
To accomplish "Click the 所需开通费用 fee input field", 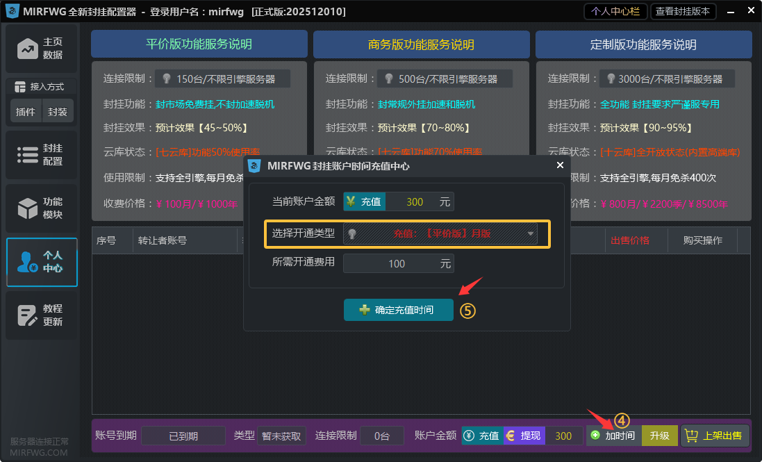I will pyautogui.click(x=399, y=263).
